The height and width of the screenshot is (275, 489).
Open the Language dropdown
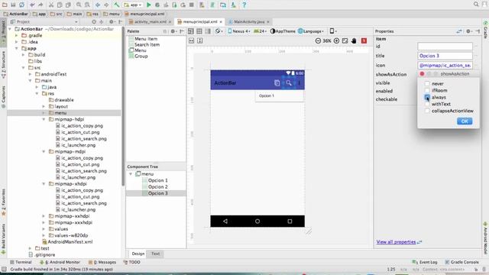pos(311,31)
